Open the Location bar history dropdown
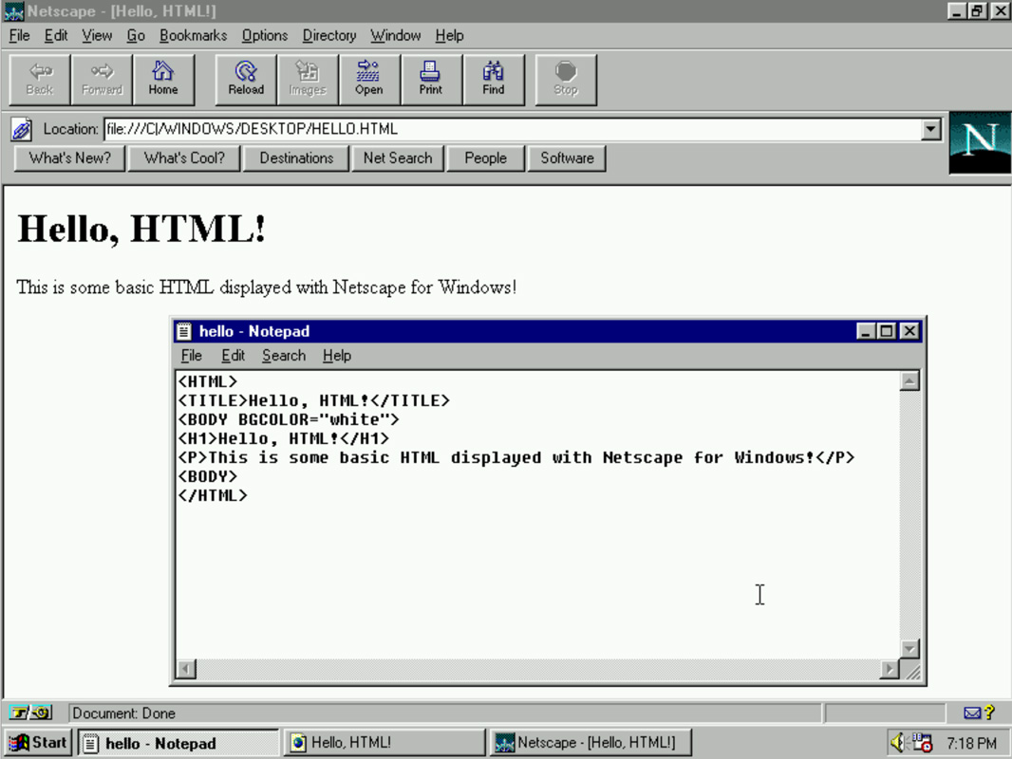Viewport: 1012px width, 759px height. pyautogui.click(x=931, y=129)
